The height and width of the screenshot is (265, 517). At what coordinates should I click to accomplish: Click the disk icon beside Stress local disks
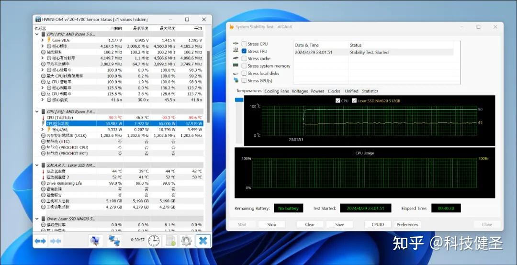tap(236, 73)
